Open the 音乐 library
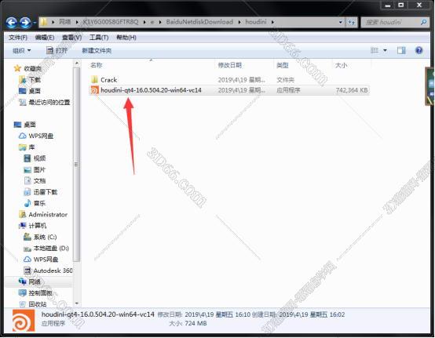 [x=39, y=203]
